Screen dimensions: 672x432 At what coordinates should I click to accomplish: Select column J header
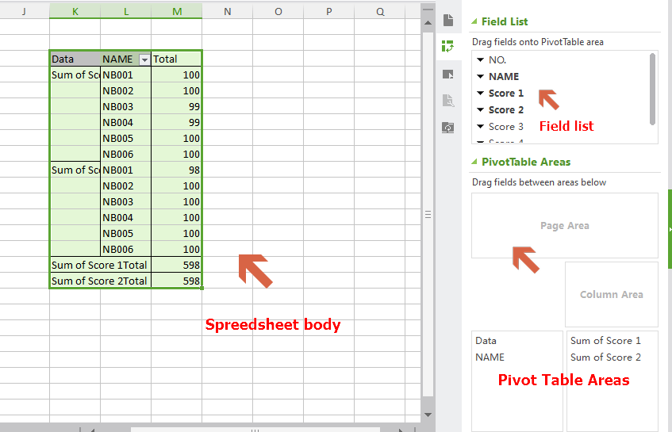tap(24, 12)
